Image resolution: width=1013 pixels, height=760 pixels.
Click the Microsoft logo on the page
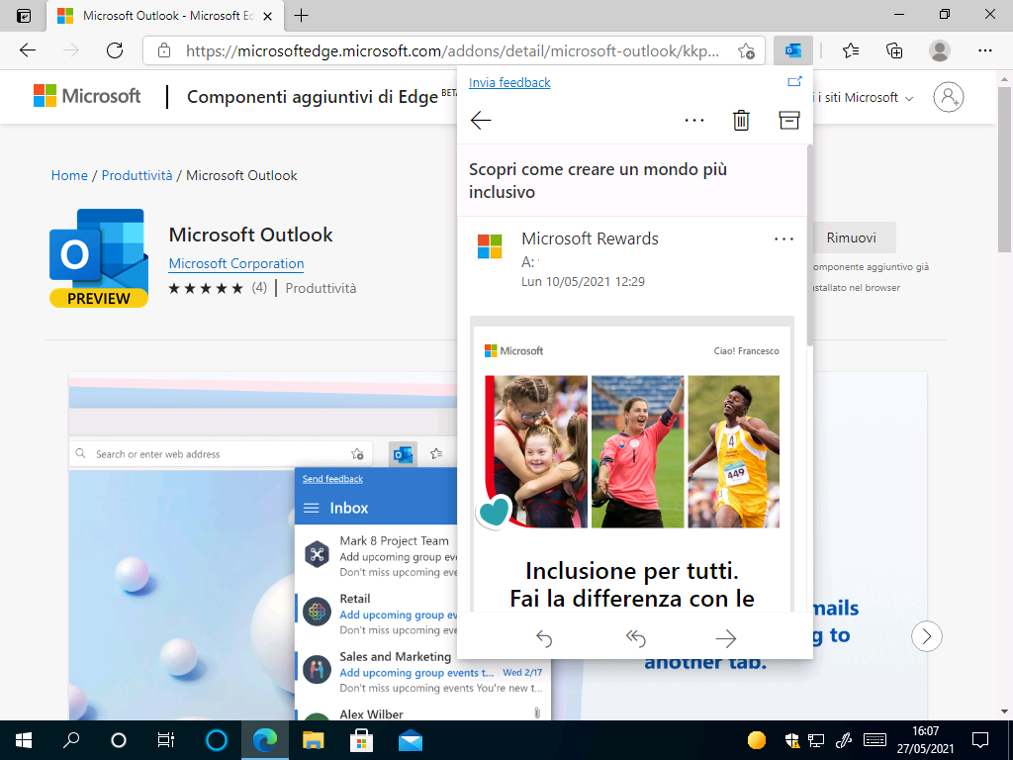tap(87, 96)
